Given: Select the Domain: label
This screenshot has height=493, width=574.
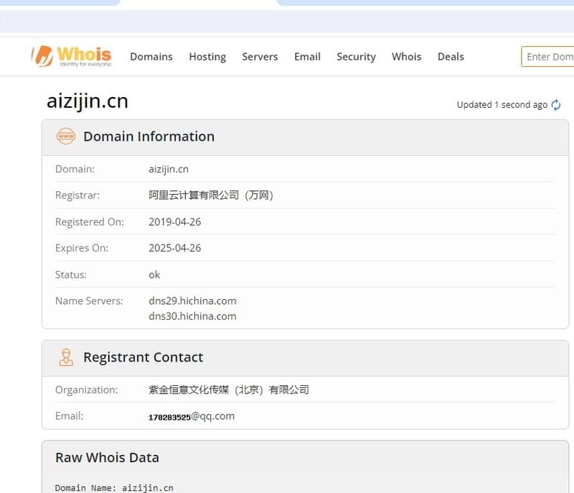Looking at the screenshot, I should coord(75,169).
